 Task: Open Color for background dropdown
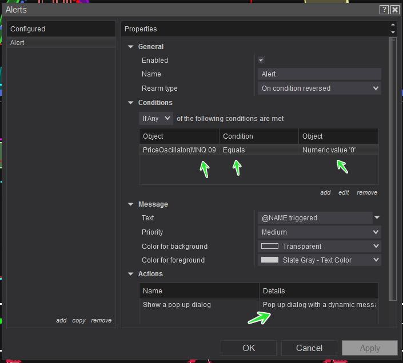coord(319,246)
